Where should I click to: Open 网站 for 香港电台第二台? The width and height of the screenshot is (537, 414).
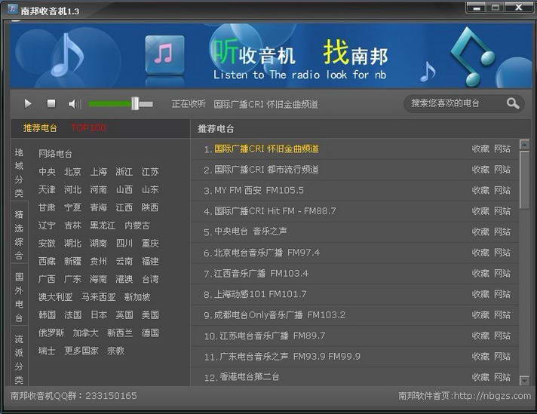pyautogui.click(x=502, y=377)
